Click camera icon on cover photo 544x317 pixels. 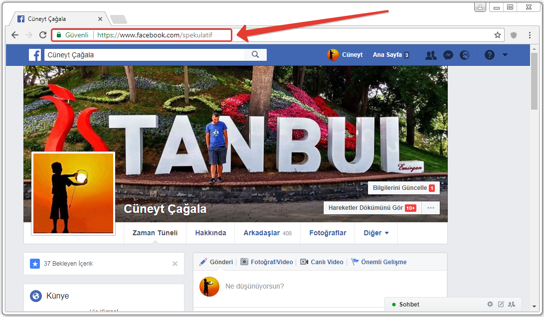(43, 82)
